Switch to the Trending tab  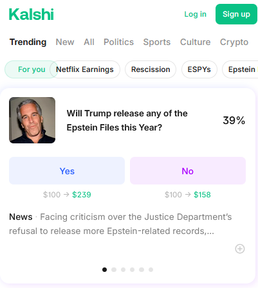[x=28, y=42]
